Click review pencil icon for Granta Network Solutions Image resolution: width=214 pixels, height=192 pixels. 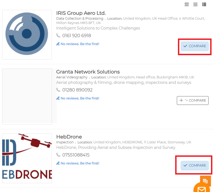point(58,98)
